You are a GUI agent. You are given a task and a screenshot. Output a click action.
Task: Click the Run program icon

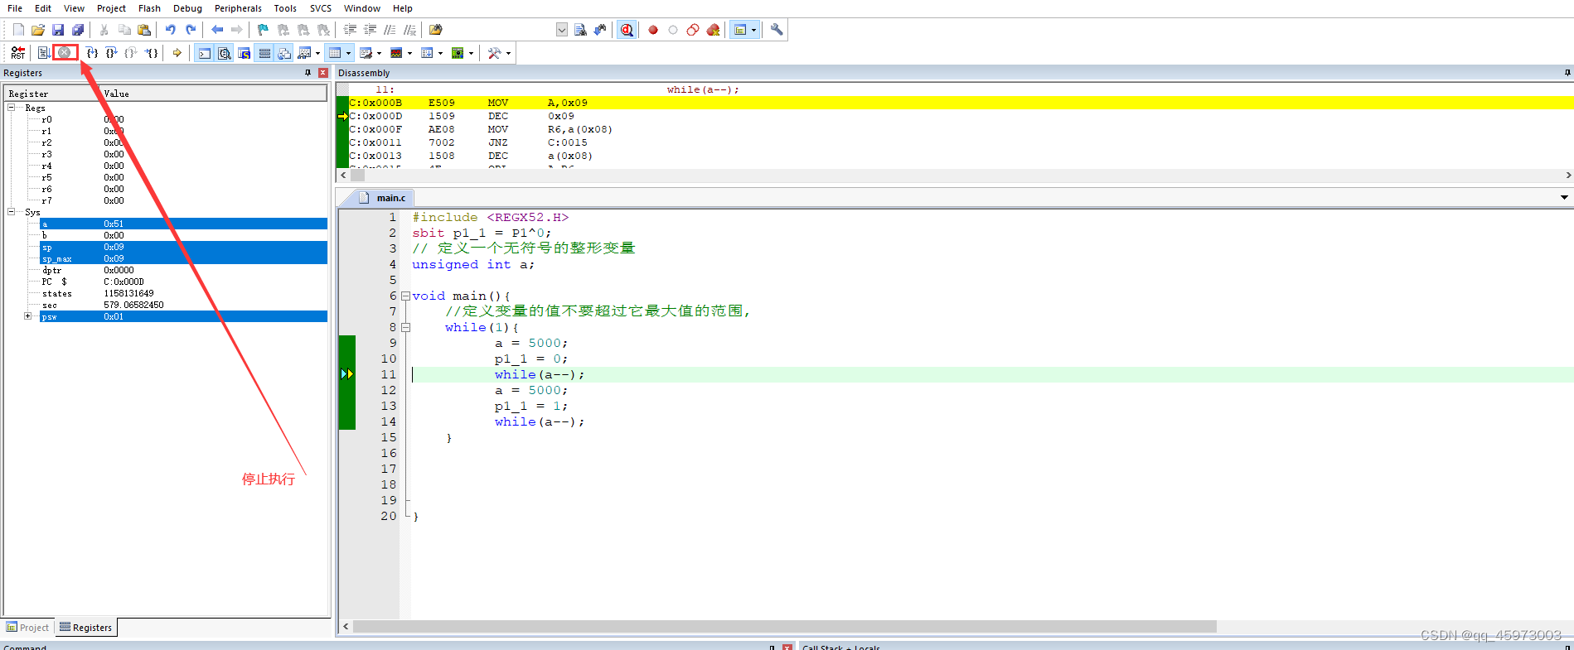[45, 53]
